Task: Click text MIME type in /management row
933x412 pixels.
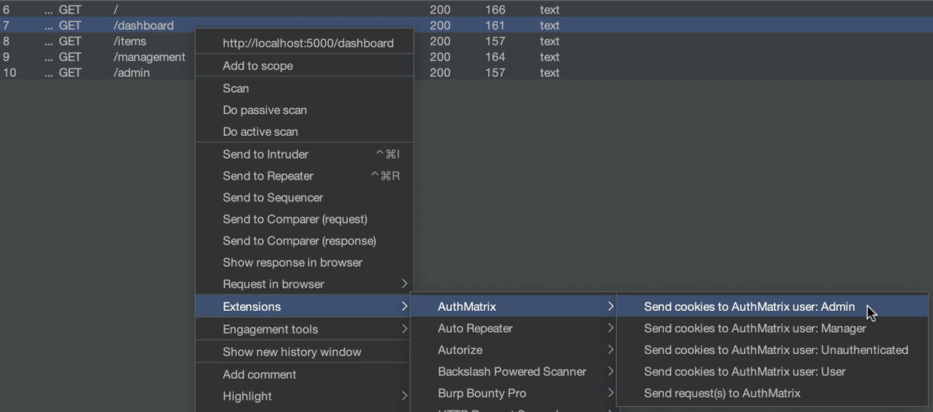Action: [550, 57]
